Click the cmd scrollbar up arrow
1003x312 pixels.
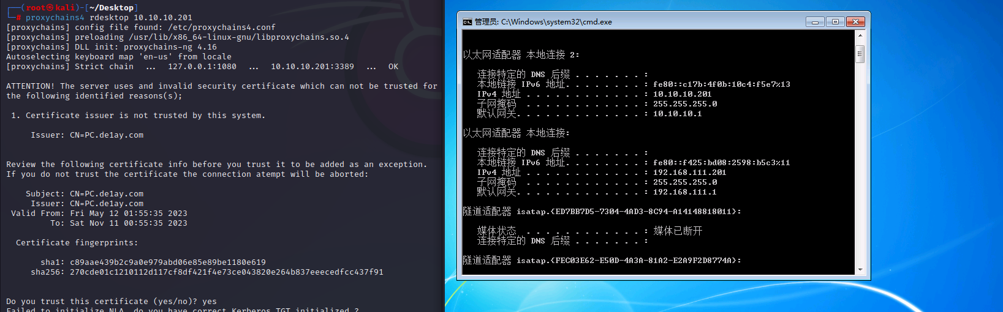pyautogui.click(x=860, y=36)
